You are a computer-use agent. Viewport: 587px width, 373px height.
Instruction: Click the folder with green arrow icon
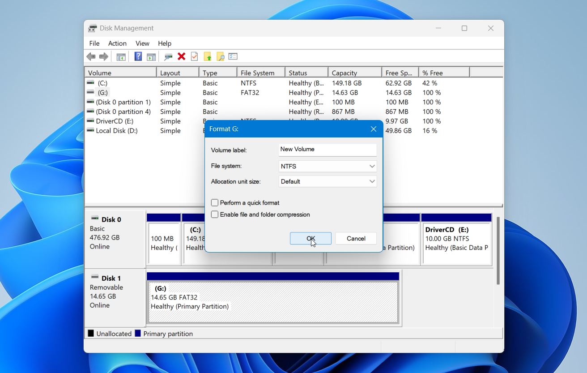pos(207,56)
